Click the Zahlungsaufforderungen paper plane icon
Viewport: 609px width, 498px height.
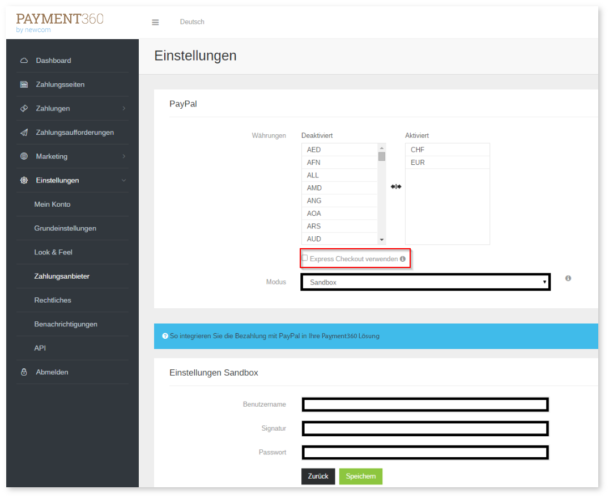(24, 133)
